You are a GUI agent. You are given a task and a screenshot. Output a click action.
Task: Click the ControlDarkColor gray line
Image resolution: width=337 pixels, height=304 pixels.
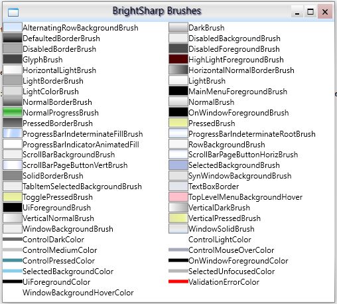[13, 239]
